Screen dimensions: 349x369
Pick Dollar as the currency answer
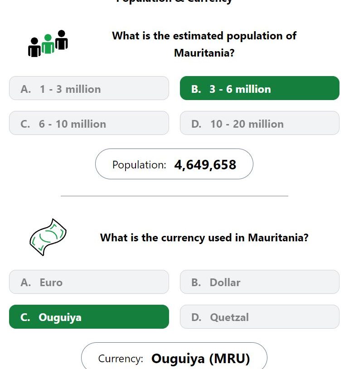click(x=260, y=282)
